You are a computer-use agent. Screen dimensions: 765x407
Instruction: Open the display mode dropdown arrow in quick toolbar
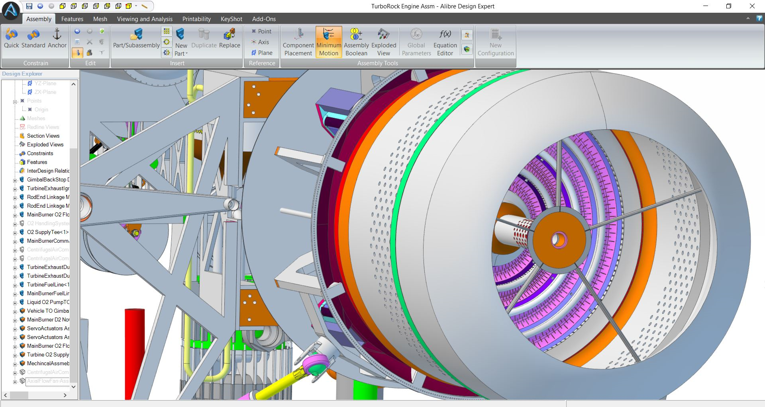point(136,6)
